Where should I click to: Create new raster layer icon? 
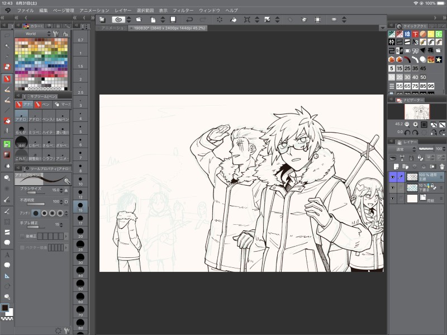(396, 166)
